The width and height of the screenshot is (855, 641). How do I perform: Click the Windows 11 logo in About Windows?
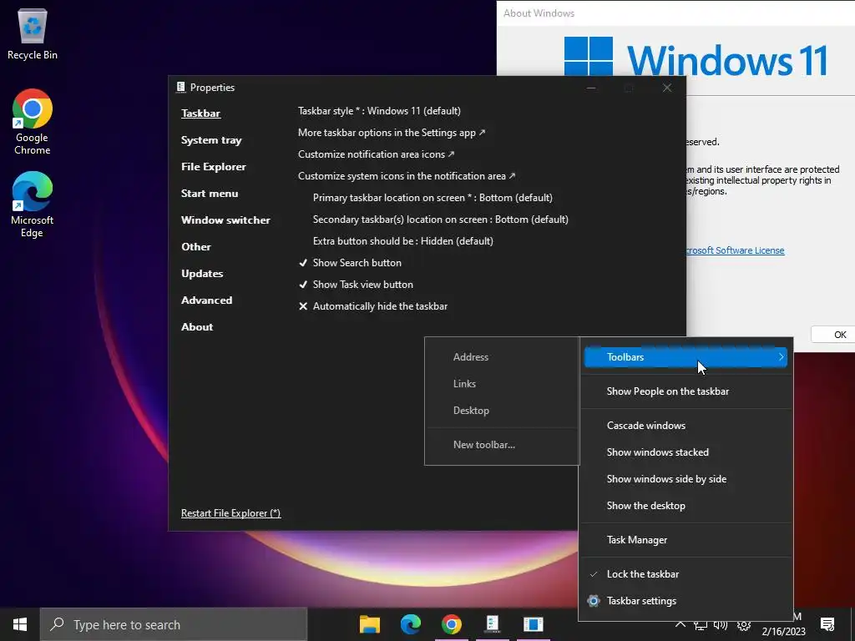tap(589, 56)
